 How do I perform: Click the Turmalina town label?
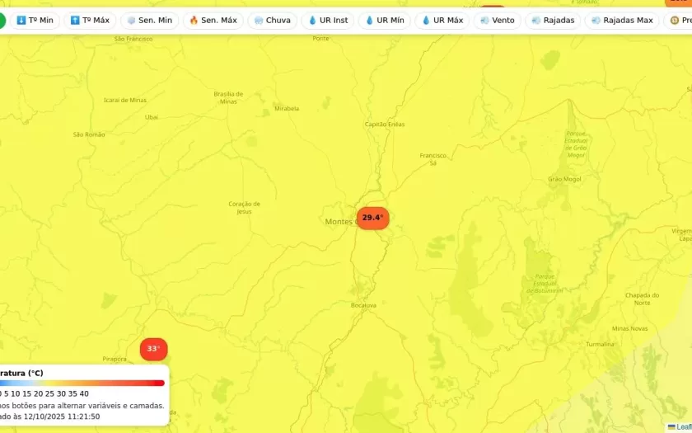[600, 344]
